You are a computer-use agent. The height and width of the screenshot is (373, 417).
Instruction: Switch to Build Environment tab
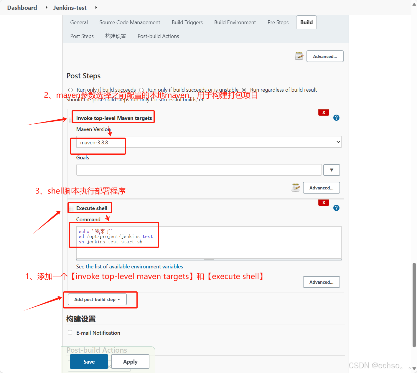235,22
